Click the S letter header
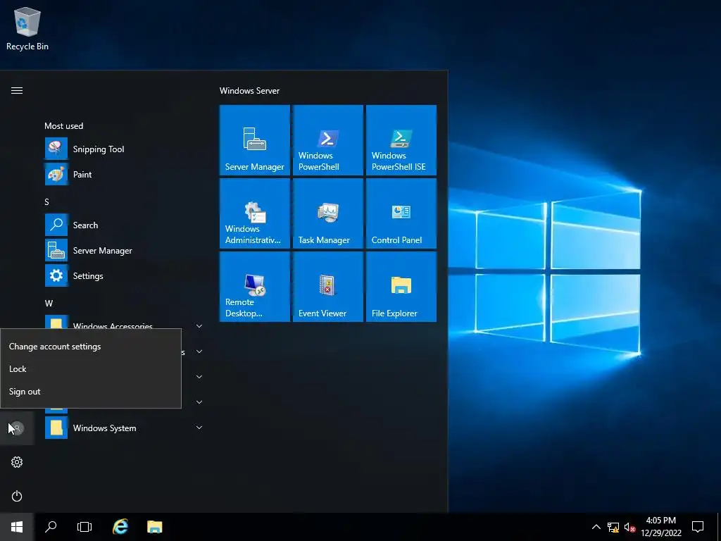Viewport: 721px width, 541px height. (x=46, y=202)
